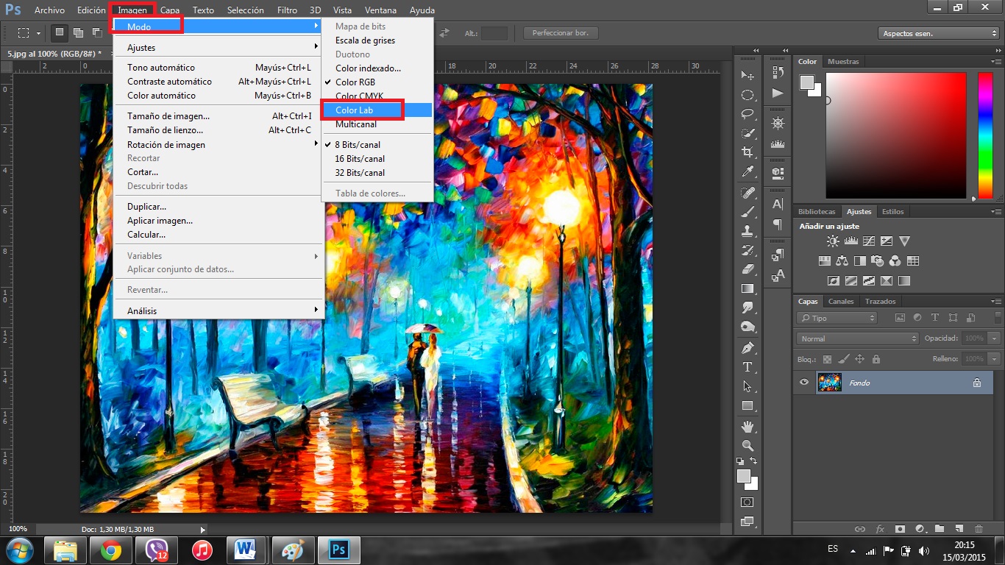Click the Perfeccionar bor. button

(x=561, y=33)
